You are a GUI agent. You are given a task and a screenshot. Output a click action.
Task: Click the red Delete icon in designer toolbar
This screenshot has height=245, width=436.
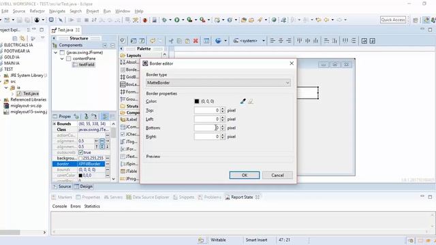[196, 41]
